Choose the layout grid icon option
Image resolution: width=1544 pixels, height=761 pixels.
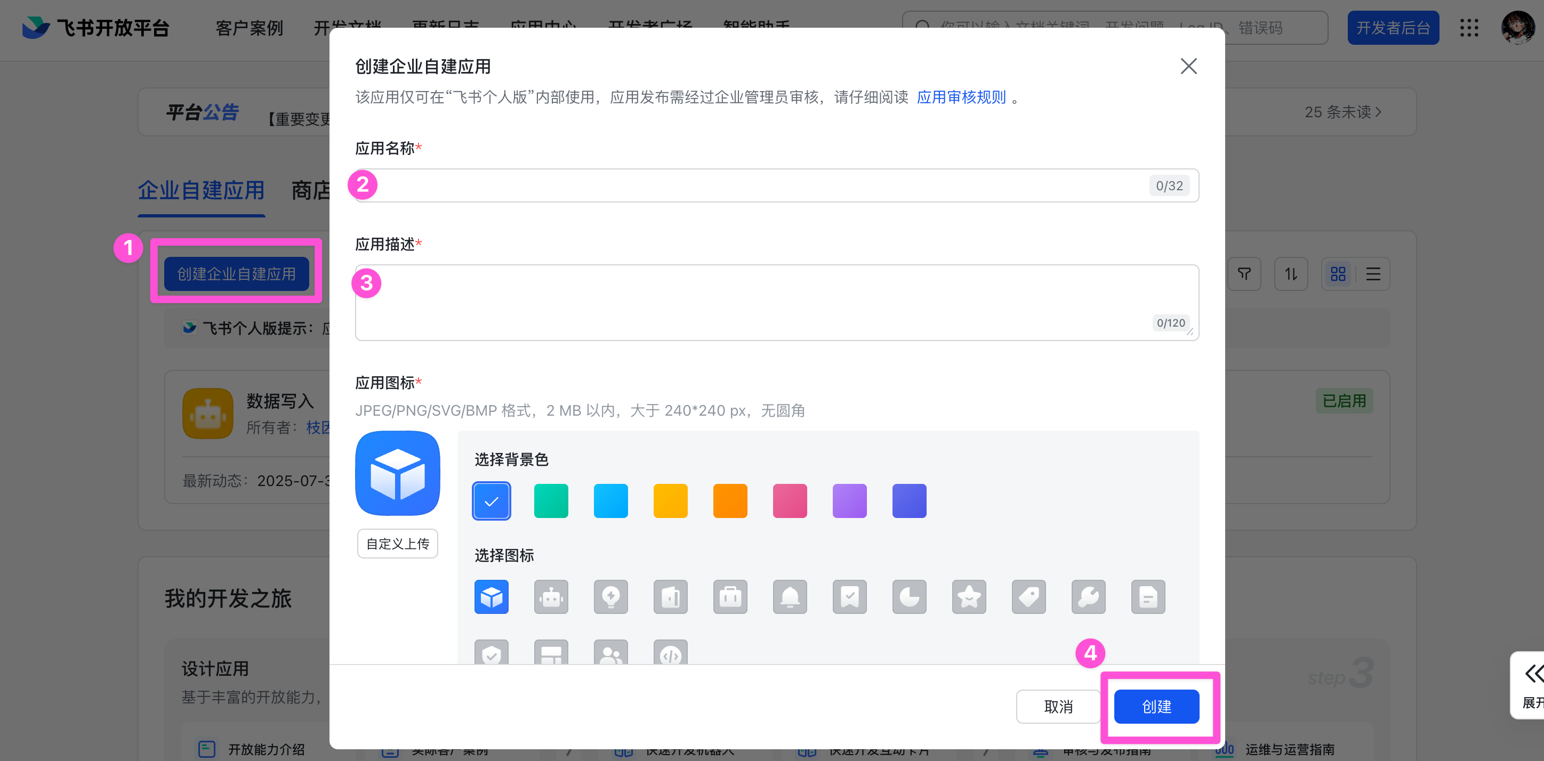tap(551, 652)
